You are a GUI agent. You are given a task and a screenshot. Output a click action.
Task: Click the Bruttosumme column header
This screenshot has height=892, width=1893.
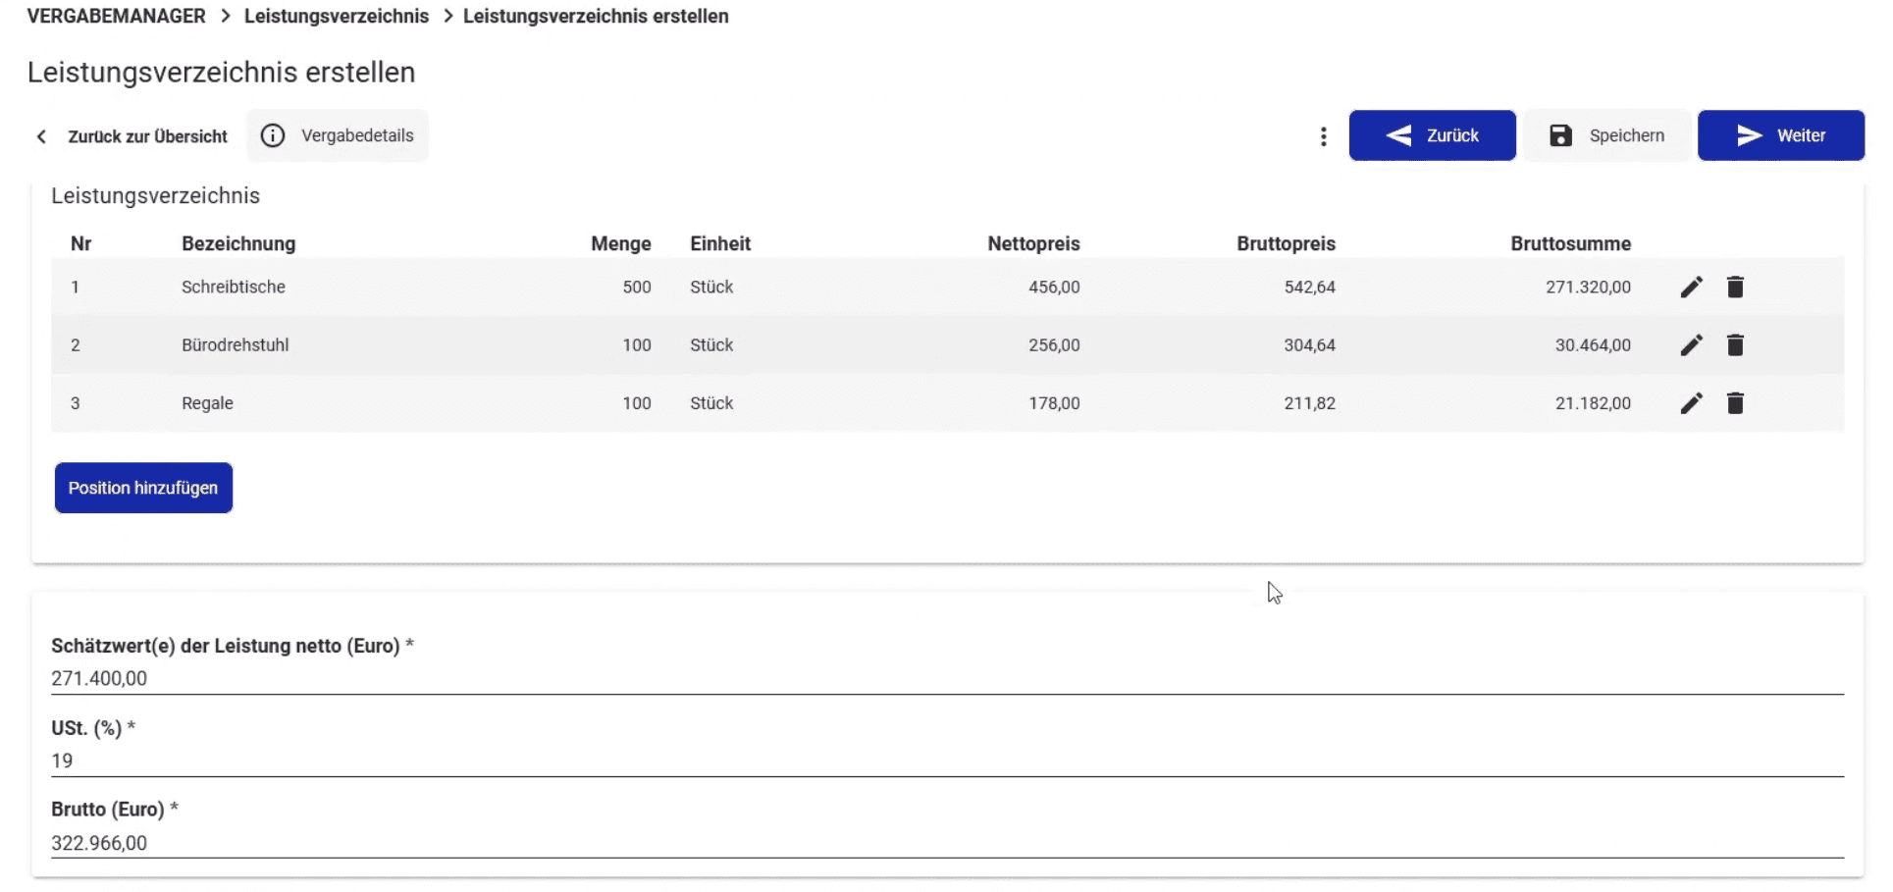tap(1570, 243)
